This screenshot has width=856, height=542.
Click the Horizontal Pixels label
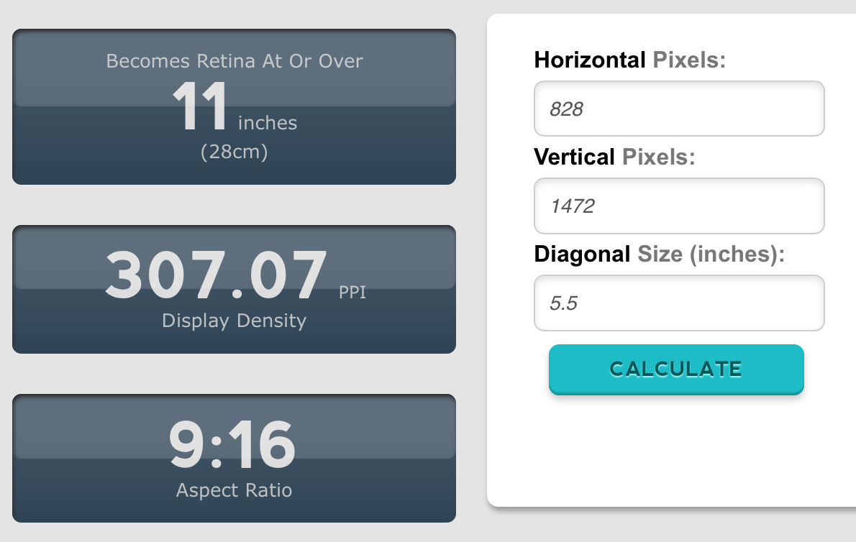629,60
